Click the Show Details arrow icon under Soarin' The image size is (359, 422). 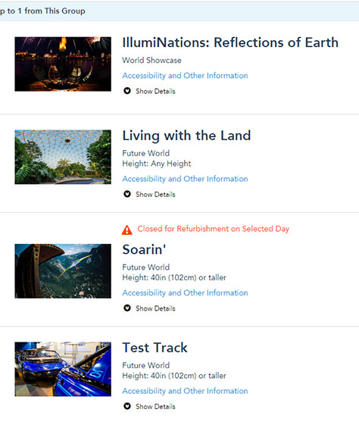(x=127, y=308)
